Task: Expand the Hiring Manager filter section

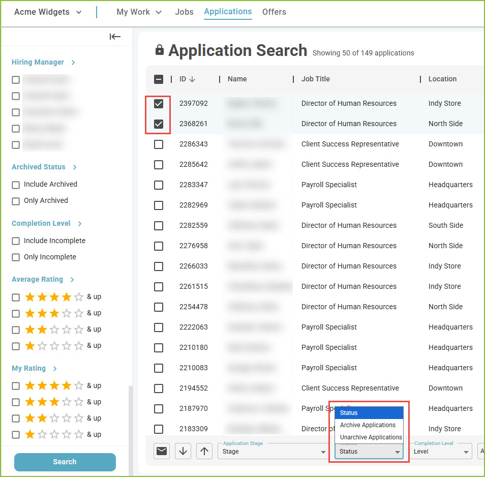Action: (43, 62)
